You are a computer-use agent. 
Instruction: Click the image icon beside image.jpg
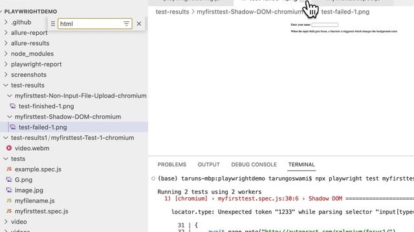(x=9, y=190)
